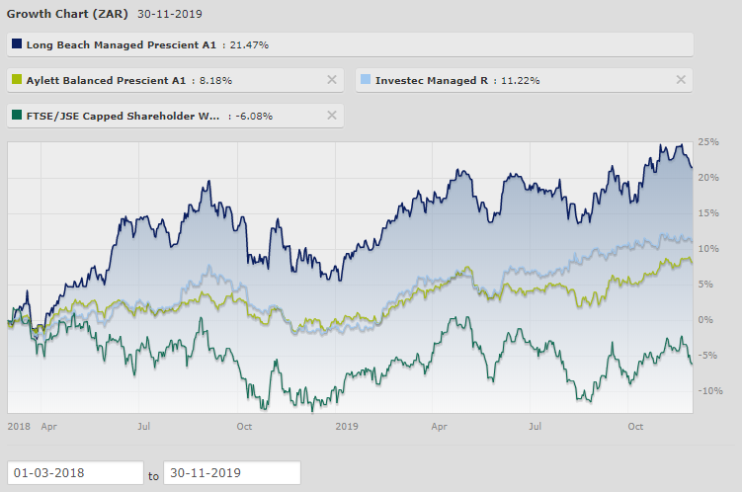Click the 21.47% return value

pyautogui.click(x=250, y=44)
